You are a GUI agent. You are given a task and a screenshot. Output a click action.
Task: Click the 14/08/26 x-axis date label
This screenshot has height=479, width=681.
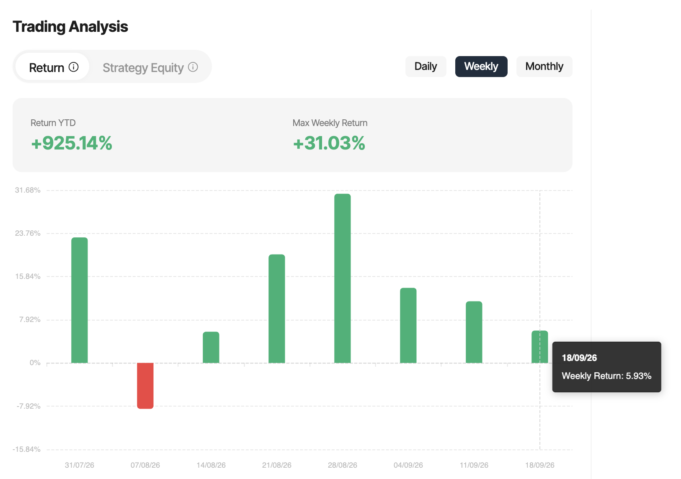click(211, 465)
